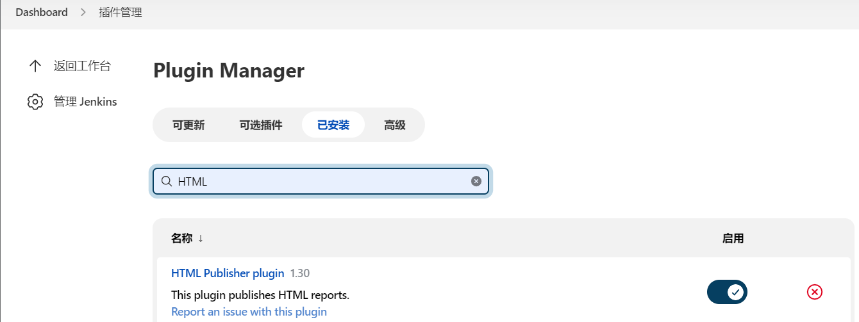Click the breadcrumb chevron after Dashboard
This screenshot has height=322, width=859.
coord(83,13)
